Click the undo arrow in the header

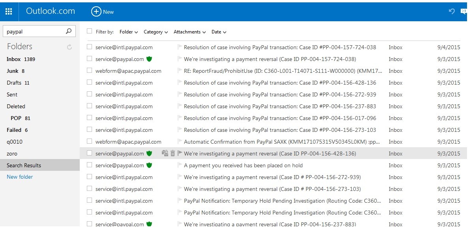pyautogui.click(x=452, y=11)
